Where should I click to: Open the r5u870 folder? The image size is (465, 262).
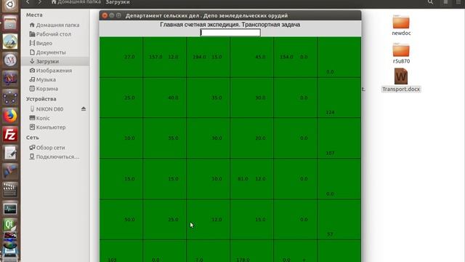coord(401,53)
